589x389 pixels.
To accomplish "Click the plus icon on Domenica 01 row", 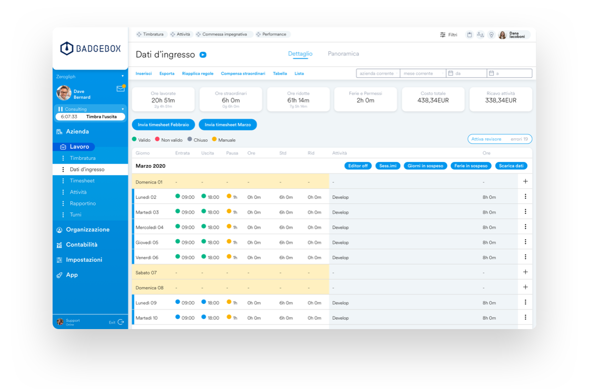I will point(525,181).
